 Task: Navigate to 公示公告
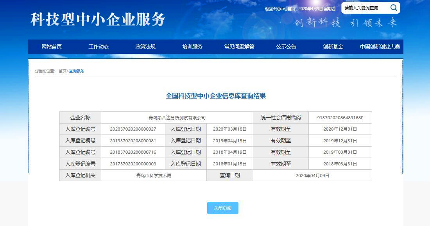pos(286,47)
